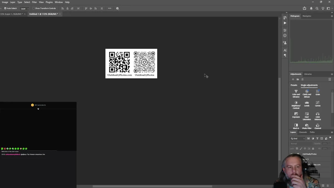
Task: Open the Paragraph panel icon
Action: click(x=285, y=55)
